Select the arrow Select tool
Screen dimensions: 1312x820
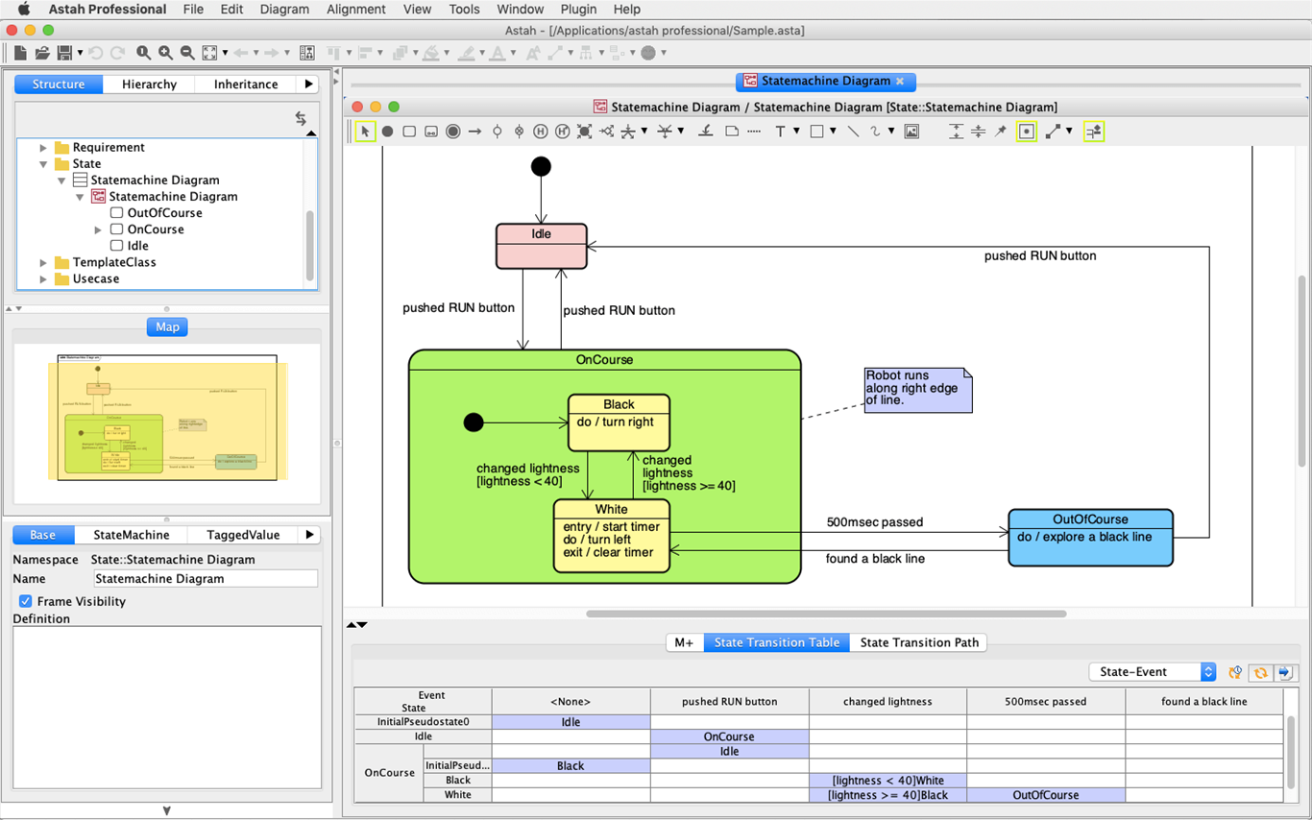[365, 132]
